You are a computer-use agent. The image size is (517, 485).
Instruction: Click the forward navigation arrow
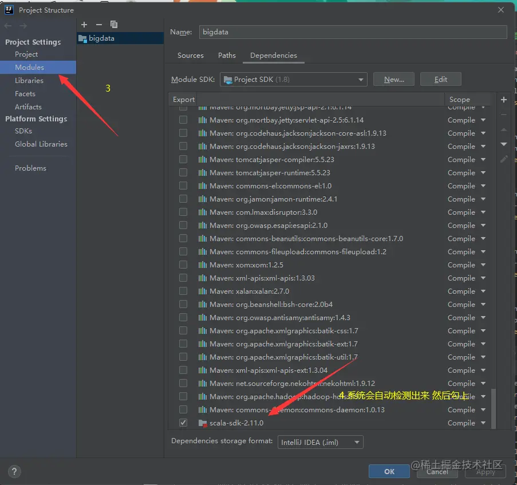(23, 26)
